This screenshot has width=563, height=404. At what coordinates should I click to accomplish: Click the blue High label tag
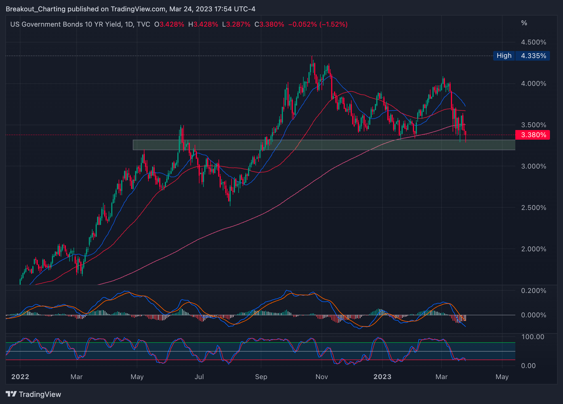click(x=504, y=56)
